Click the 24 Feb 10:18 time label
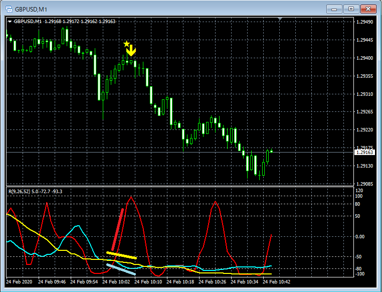 pos(180,282)
